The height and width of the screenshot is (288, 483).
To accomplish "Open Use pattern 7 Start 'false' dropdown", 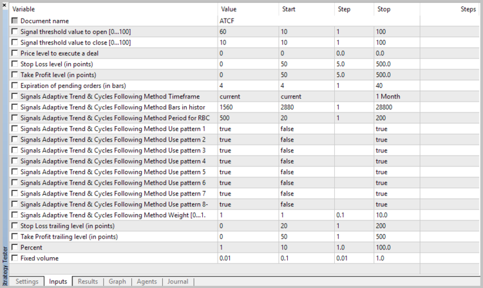I will coord(307,194).
